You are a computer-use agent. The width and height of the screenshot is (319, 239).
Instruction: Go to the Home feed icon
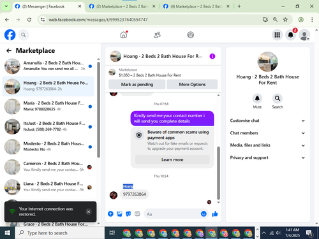pyautogui.click(x=124, y=34)
